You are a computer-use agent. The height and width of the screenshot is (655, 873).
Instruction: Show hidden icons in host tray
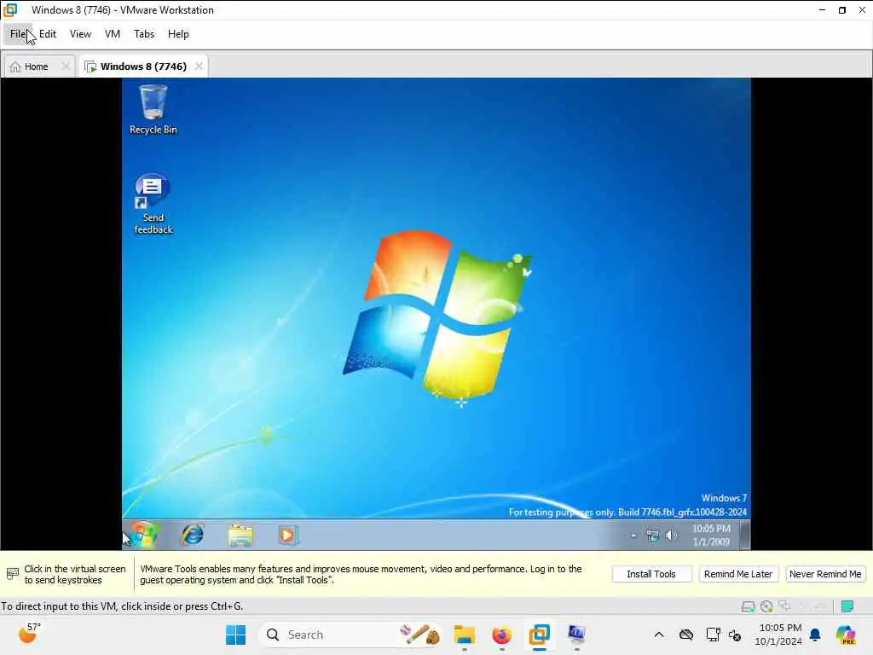coord(659,635)
